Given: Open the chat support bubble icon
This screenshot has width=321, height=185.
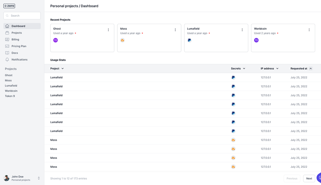Looking at the screenshot, I should (x=319, y=178).
